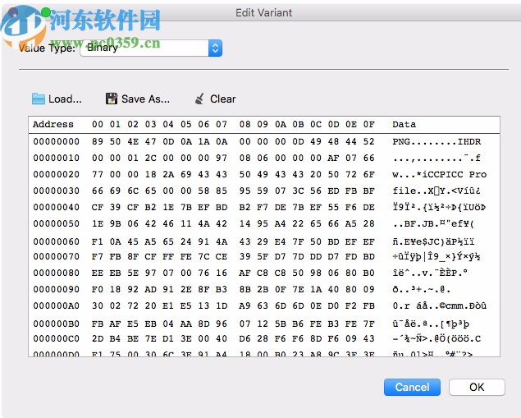521x418 pixels.
Task: Click the Cancel button
Action: (412, 387)
